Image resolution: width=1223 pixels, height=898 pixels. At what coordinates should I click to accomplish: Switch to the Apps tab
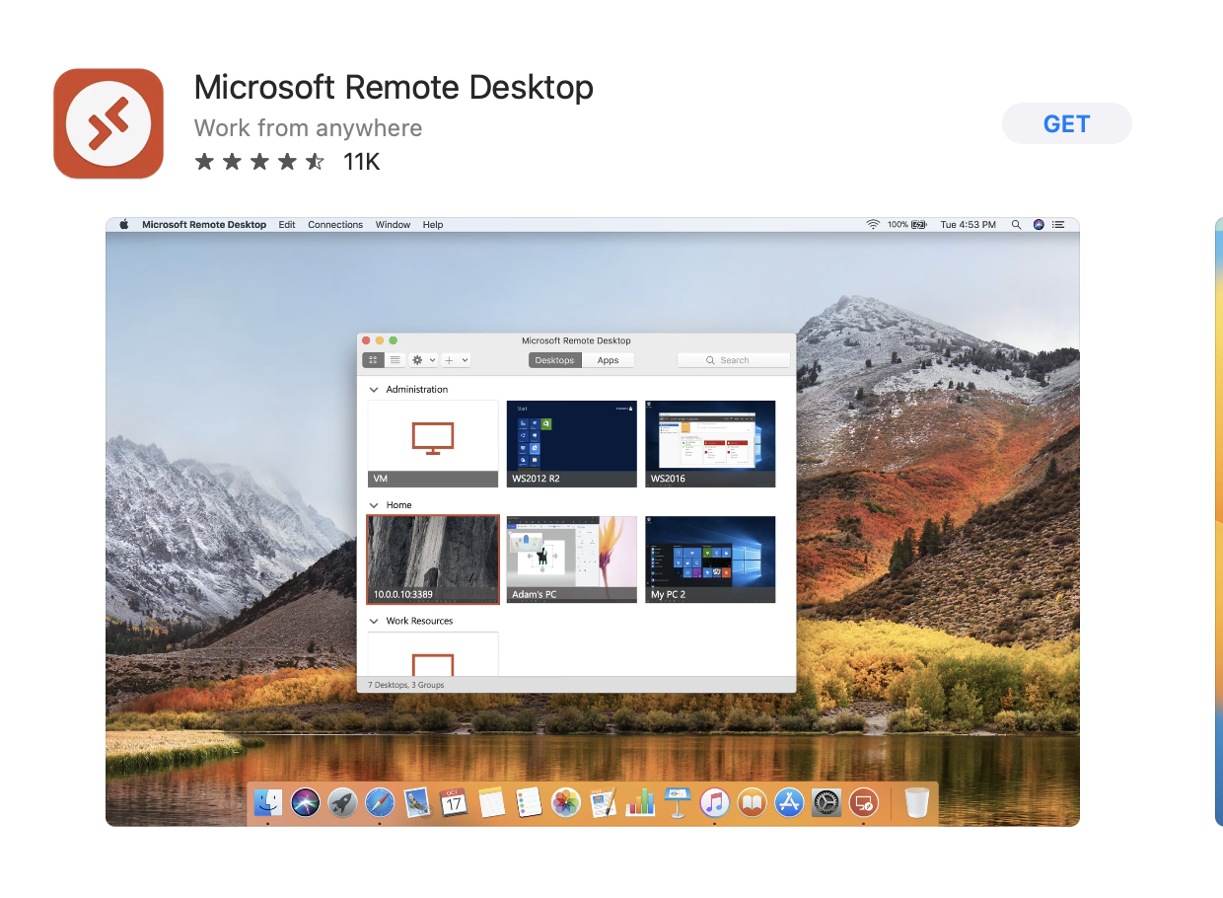[x=608, y=360]
